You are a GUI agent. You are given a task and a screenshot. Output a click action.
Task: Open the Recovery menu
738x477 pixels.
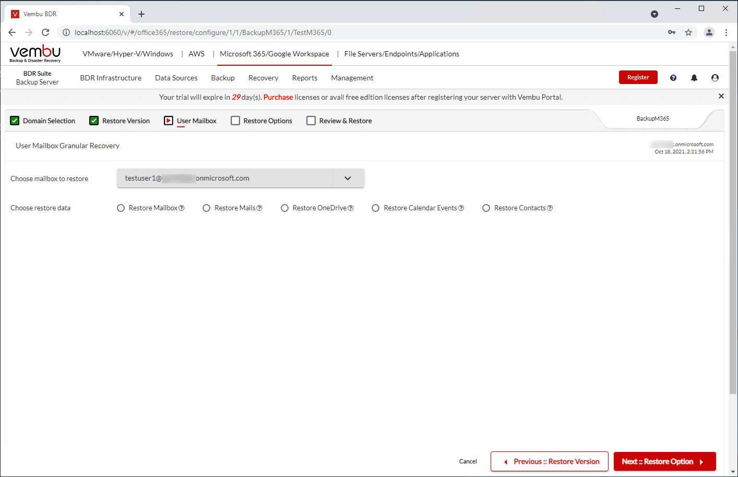pos(264,78)
